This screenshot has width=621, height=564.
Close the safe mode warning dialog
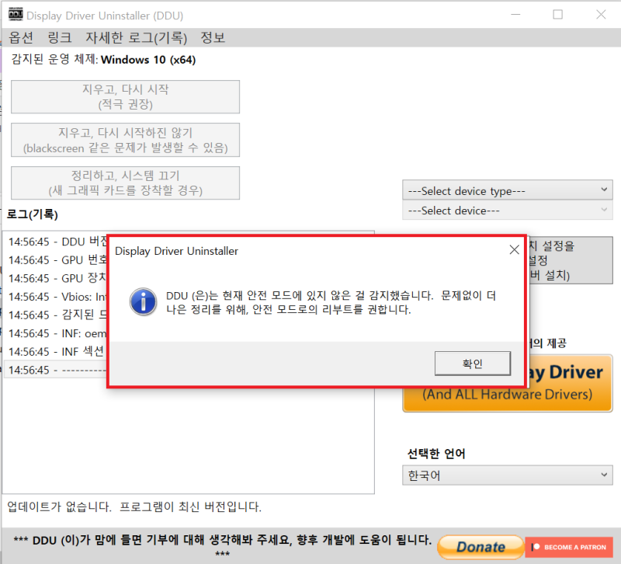point(514,249)
